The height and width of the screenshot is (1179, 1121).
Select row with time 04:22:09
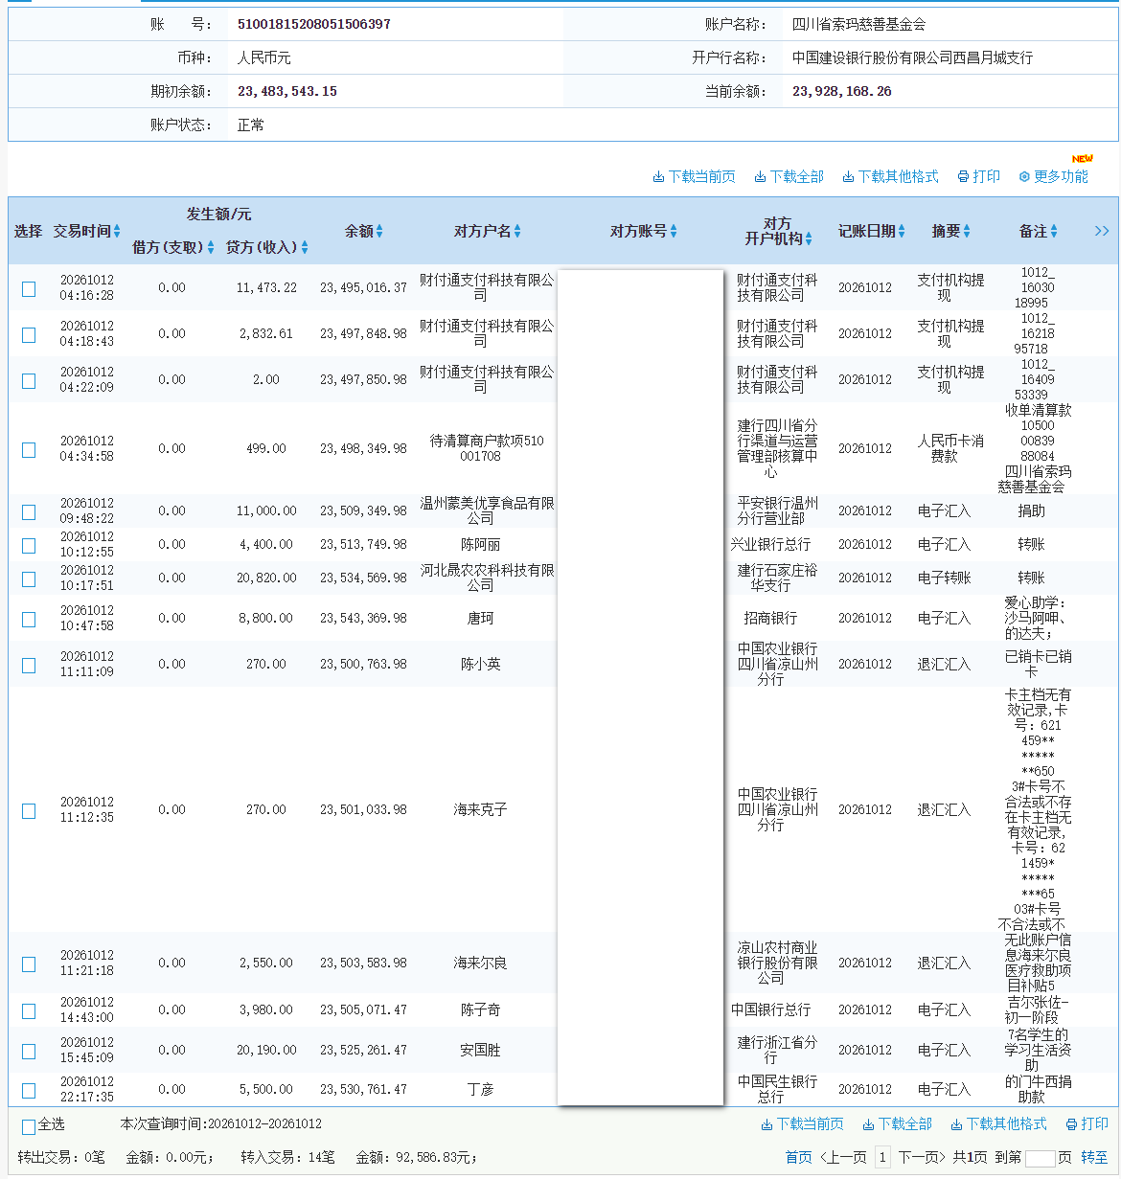(29, 380)
